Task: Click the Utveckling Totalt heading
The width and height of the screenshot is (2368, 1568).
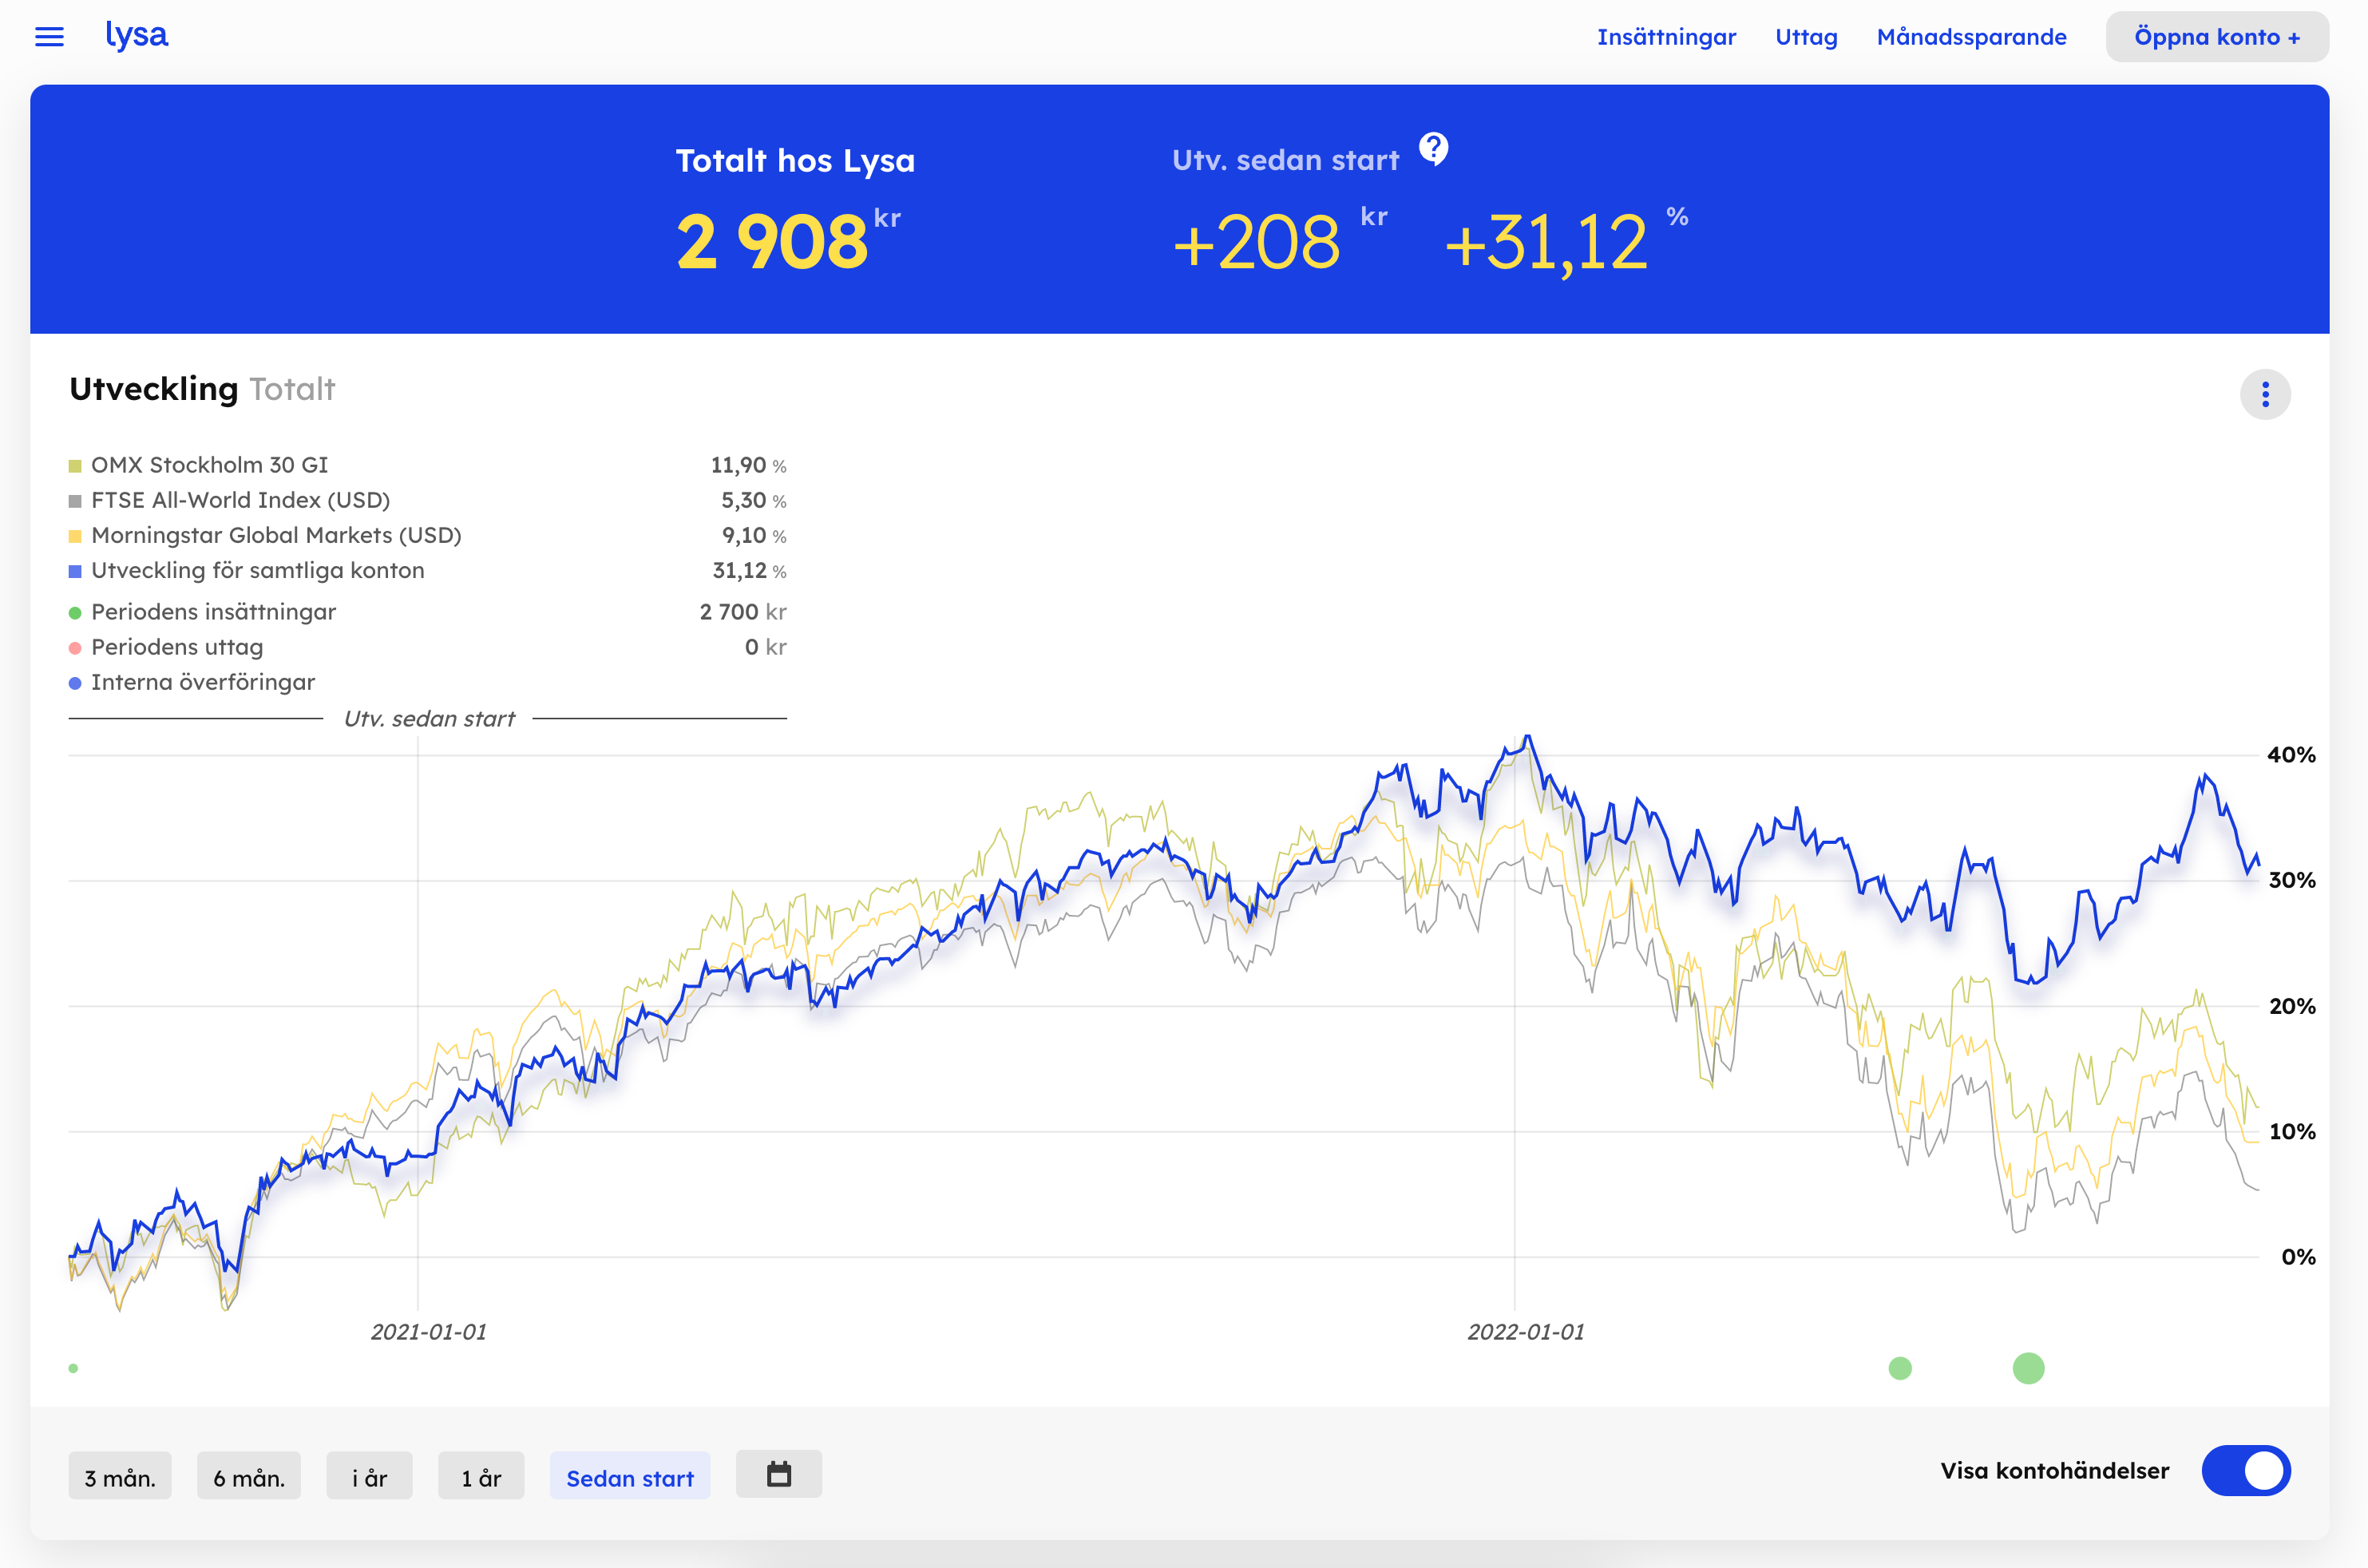Action: (202, 389)
